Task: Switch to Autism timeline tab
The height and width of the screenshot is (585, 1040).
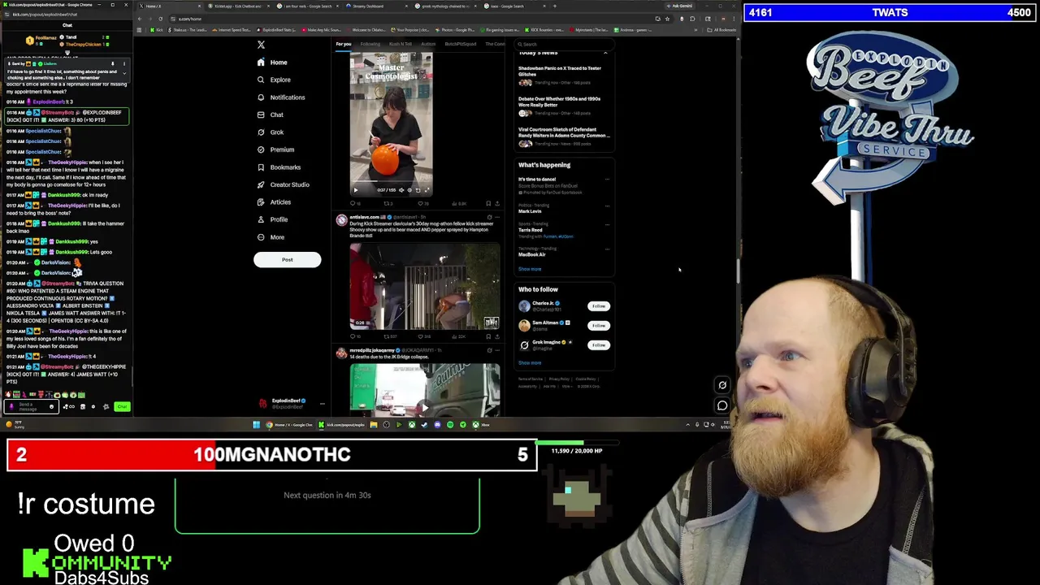Action: [x=428, y=44]
